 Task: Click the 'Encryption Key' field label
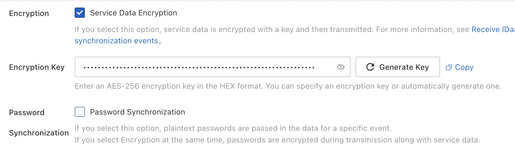click(37, 67)
